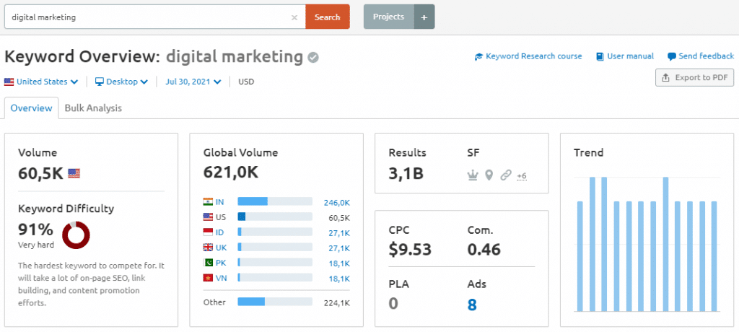Viewport: 739px width, 332px height.
Task: Click the 246,0K India volume value
Action: 336,203
